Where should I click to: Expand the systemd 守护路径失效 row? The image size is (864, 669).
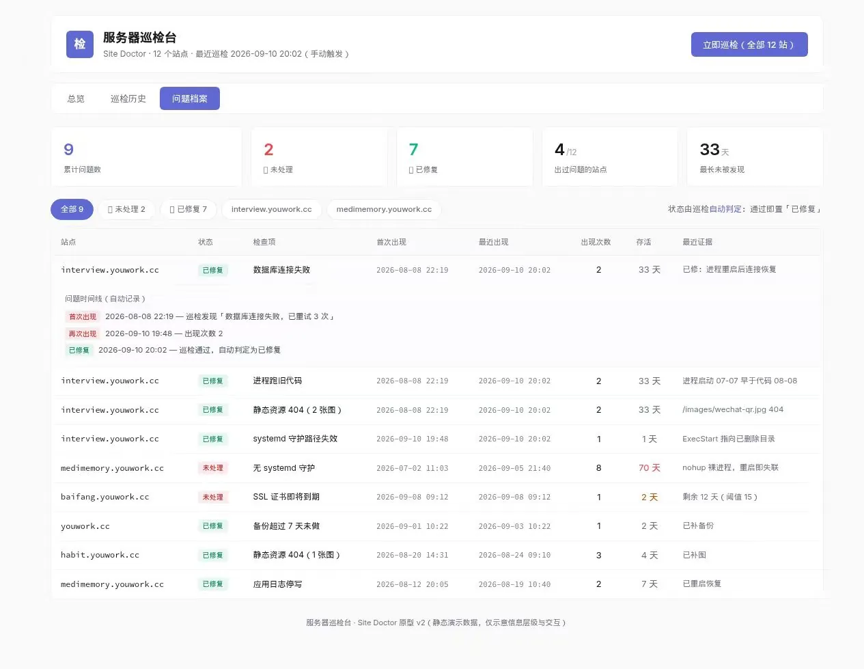[437, 439]
